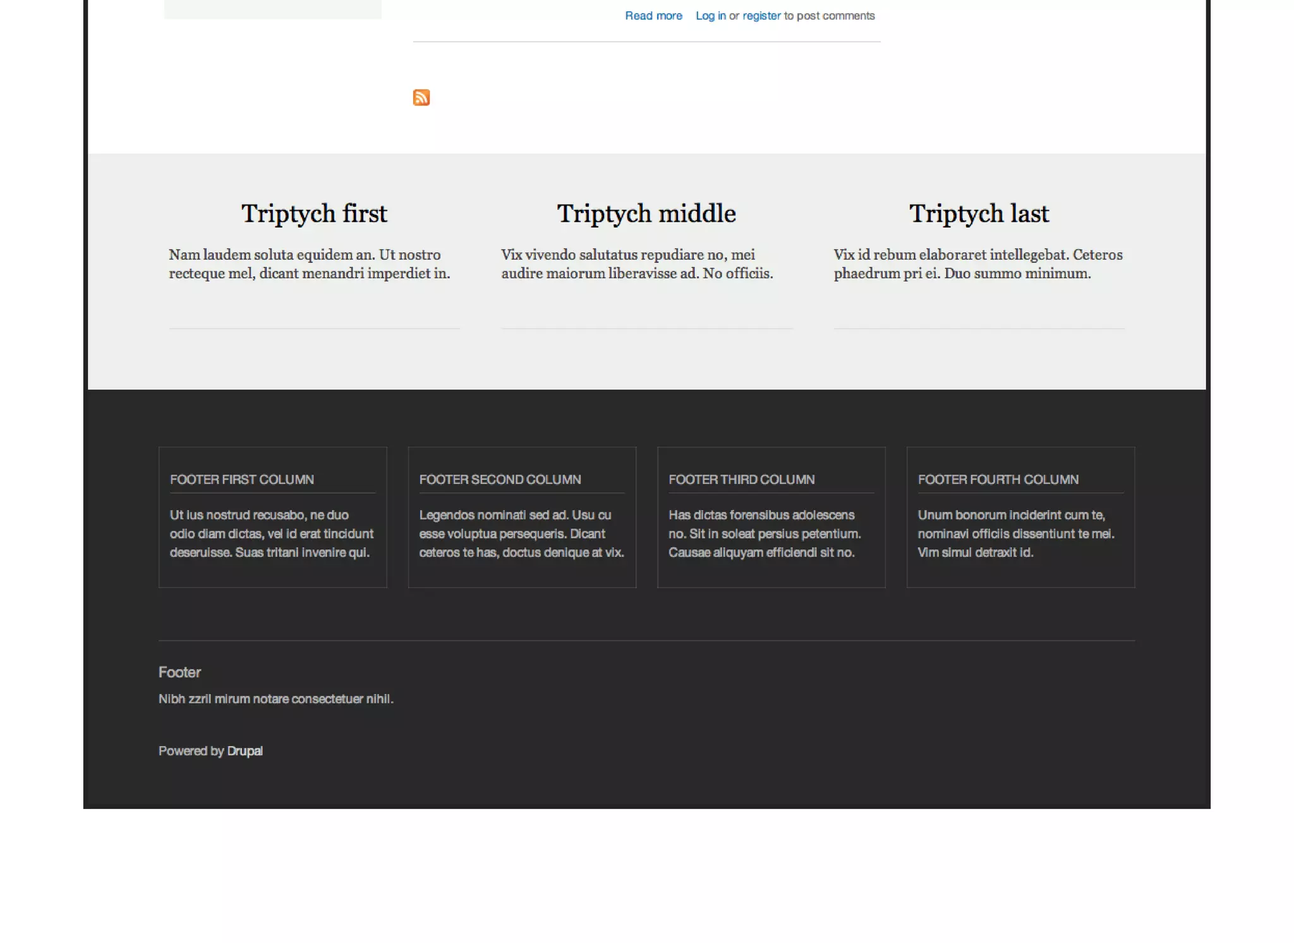This screenshot has width=1294, height=943.
Task: Click the 'Ut ius nostrud' footer text
Action: [272, 533]
